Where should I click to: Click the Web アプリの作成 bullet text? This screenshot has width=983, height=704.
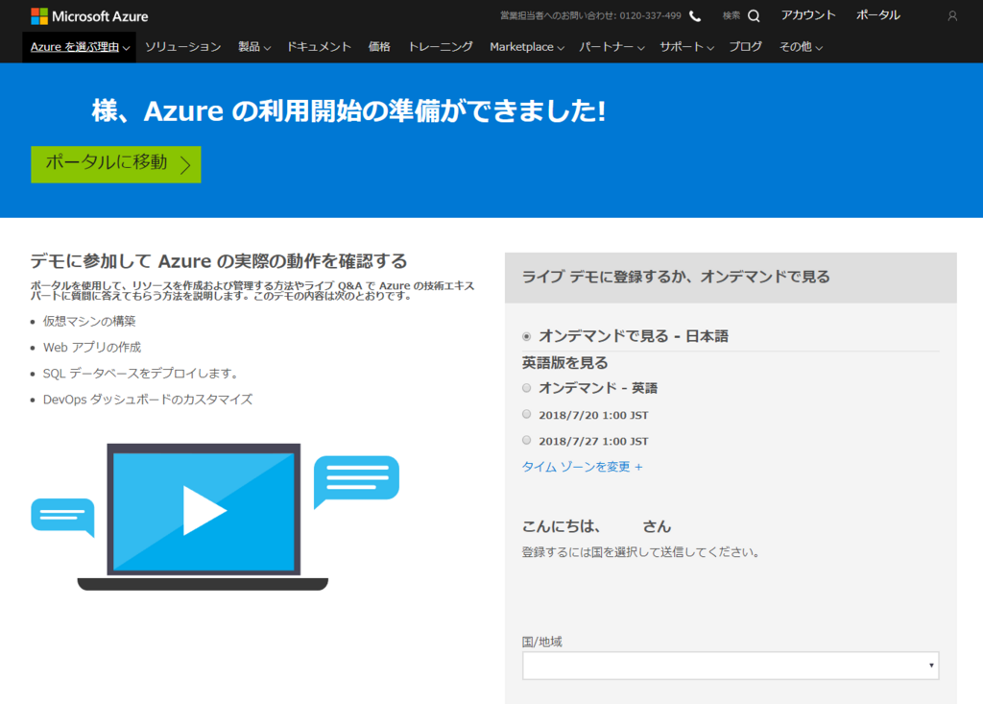(92, 348)
